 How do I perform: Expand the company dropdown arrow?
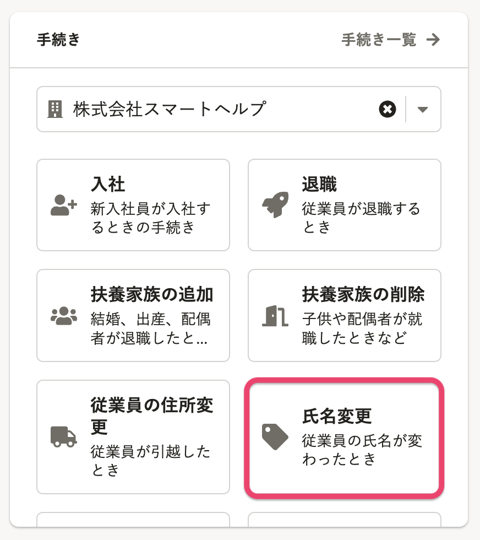(423, 109)
